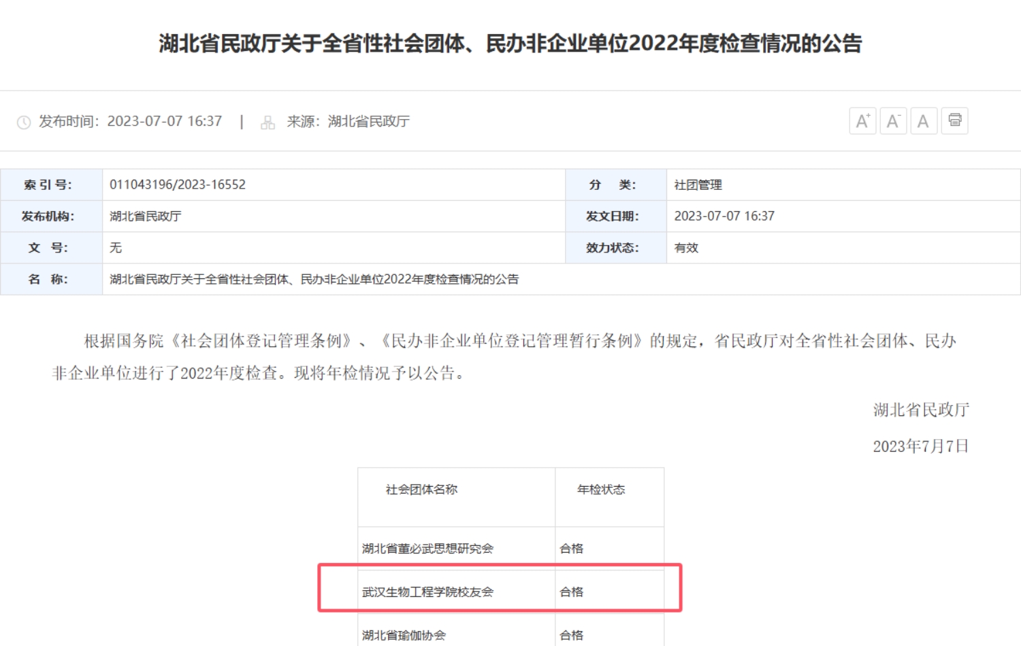The height and width of the screenshot is (646, 1021).
Task: Click index number 011043196/2023-16552
Action: [178, 184]
